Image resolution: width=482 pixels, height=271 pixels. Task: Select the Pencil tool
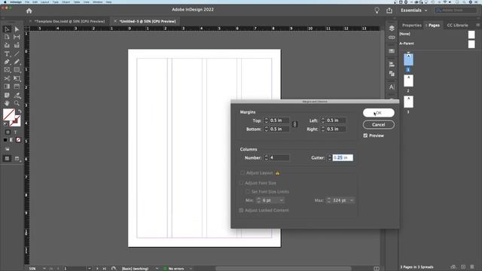click(x=17, y=62)
